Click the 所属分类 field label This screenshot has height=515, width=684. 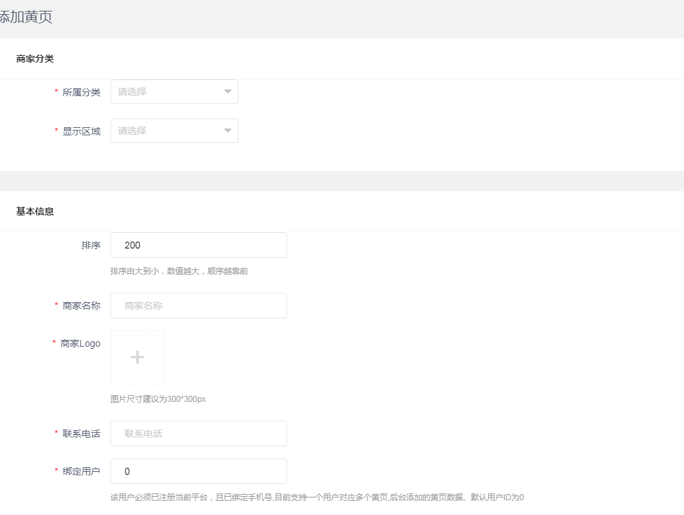81,92
